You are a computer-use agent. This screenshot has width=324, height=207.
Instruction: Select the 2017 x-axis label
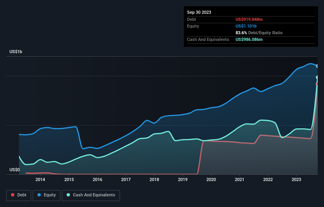point(126,179)
